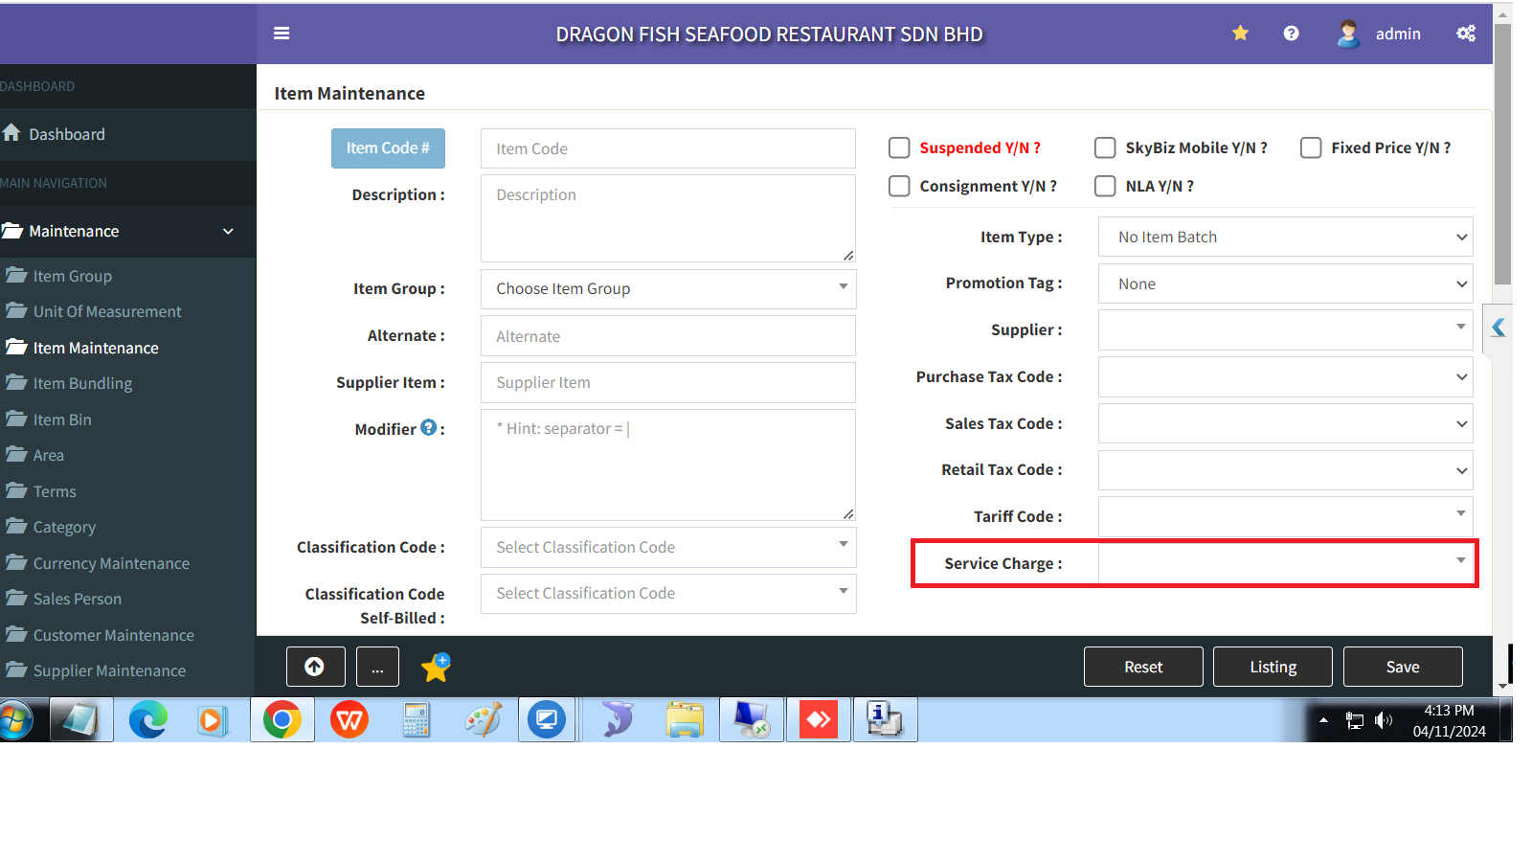Image resolution: width=1532 pixels, height=862 pixels.
Task: Open Item Bundling in the sidebar
Action: tap(82, 383)
